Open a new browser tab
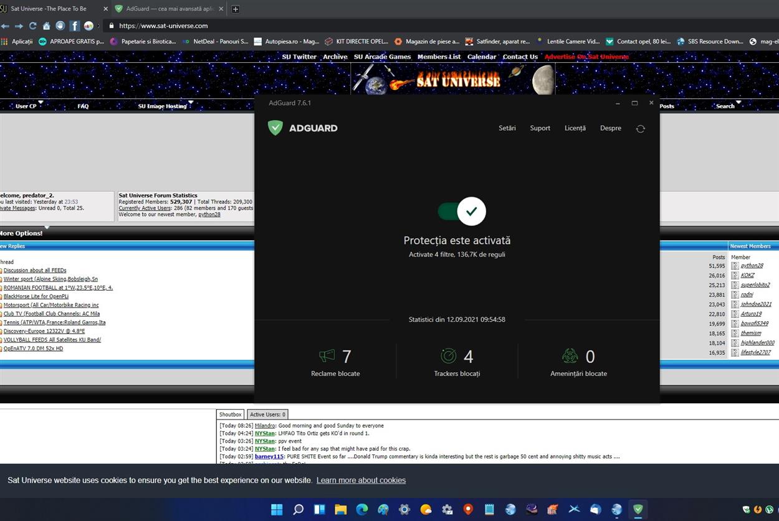779x521 pixels. click(236, 9)
